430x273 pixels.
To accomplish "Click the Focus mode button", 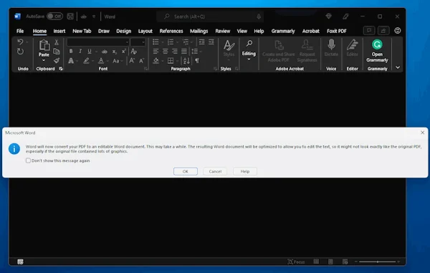I will point(296,262).
